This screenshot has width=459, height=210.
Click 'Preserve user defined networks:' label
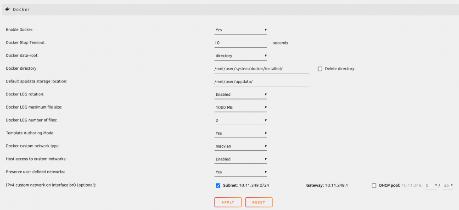[35, 172]
